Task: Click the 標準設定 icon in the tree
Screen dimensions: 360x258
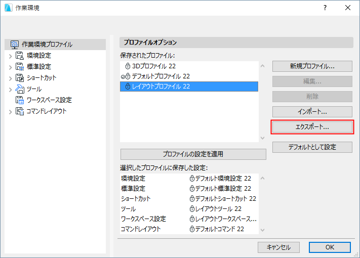Action: [x=20, y=67]
